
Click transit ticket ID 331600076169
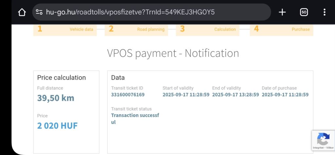pos(128,95)
